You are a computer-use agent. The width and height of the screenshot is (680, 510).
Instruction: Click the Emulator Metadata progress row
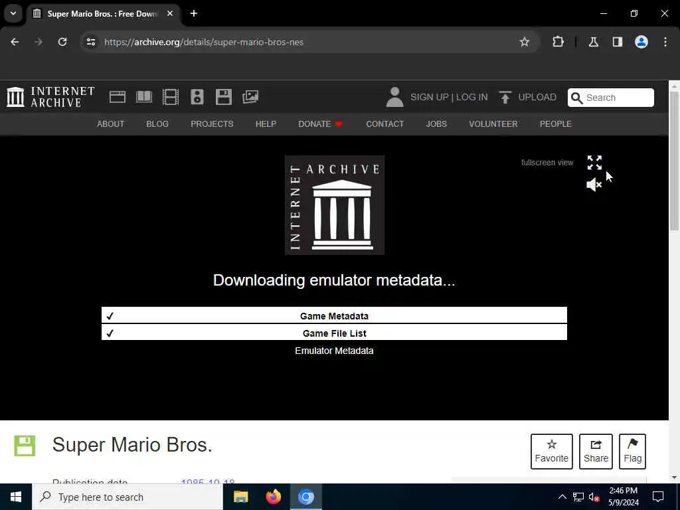[x=334, y=351]
